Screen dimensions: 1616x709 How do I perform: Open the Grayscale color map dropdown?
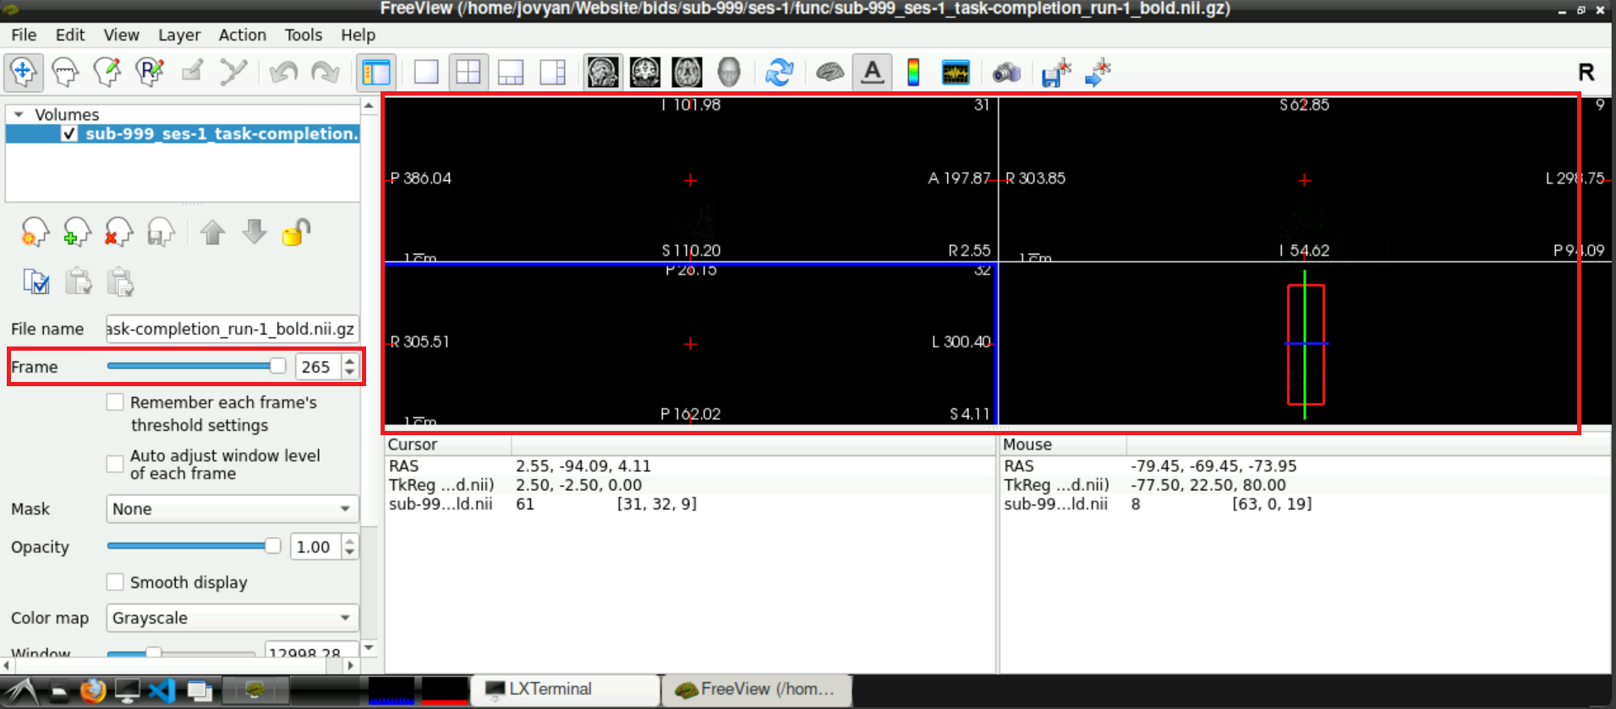pos(233,618)
